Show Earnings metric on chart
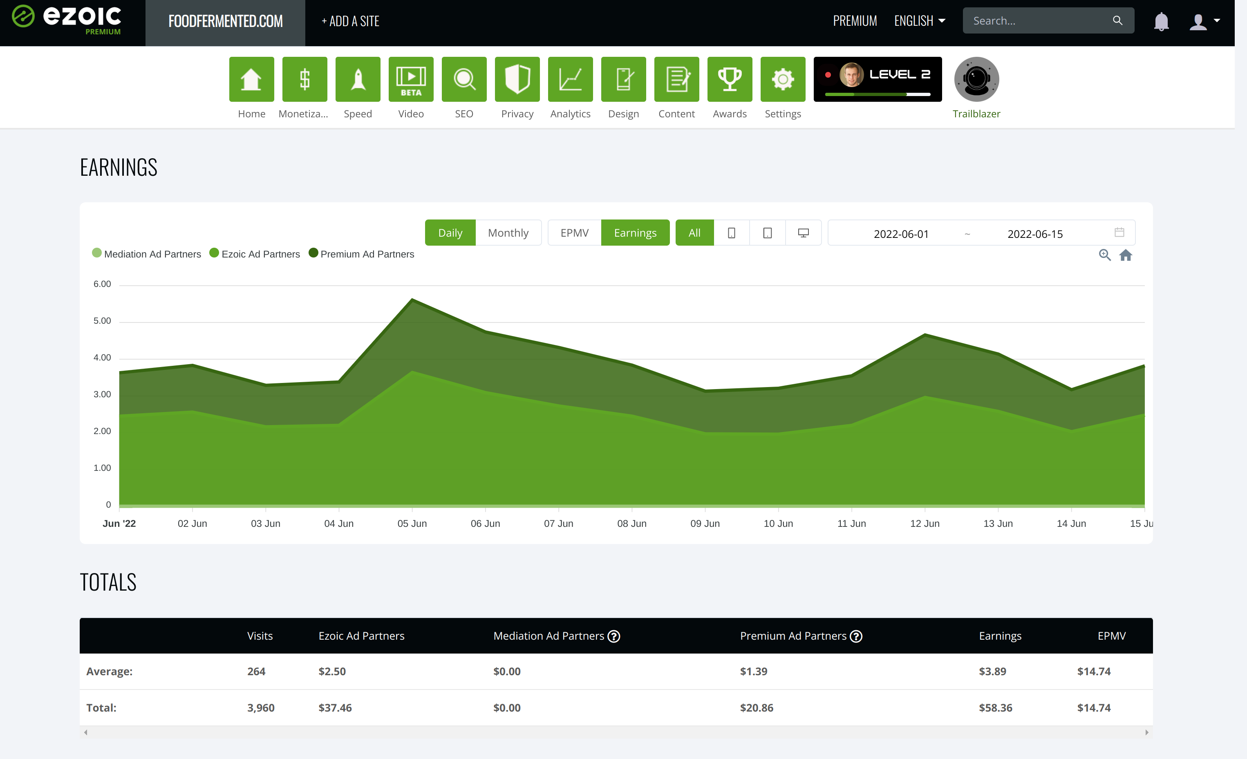 pos(635,233)
